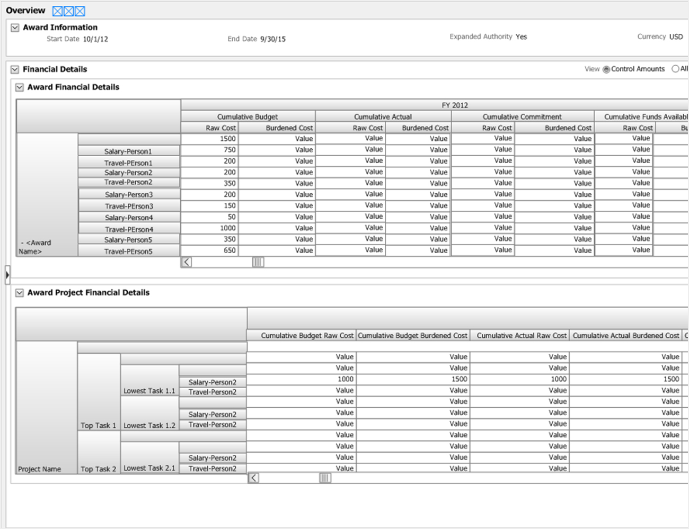Select the Control Amounts view radio button
The width and height of the screenshot is (689, 529).
[x=606, y=69]
